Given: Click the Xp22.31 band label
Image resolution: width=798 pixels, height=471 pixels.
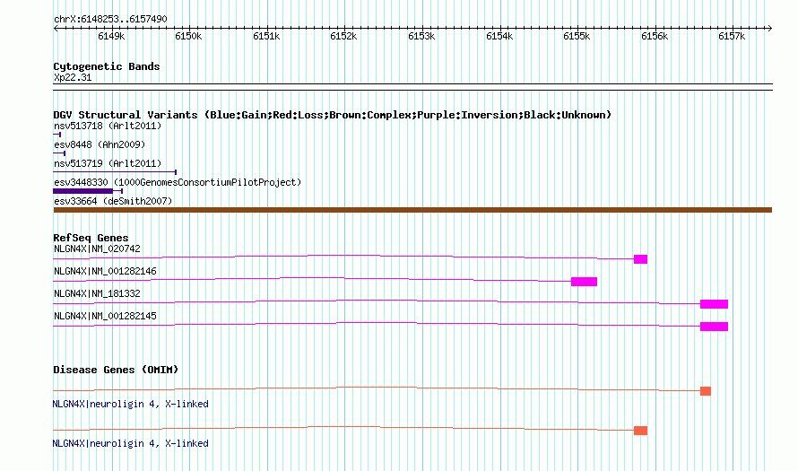Looking at the screenshot, I should click(x=73, y=78).
